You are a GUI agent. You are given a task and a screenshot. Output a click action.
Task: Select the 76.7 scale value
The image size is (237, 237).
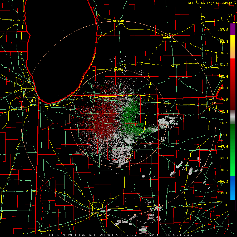coord(224,53)
